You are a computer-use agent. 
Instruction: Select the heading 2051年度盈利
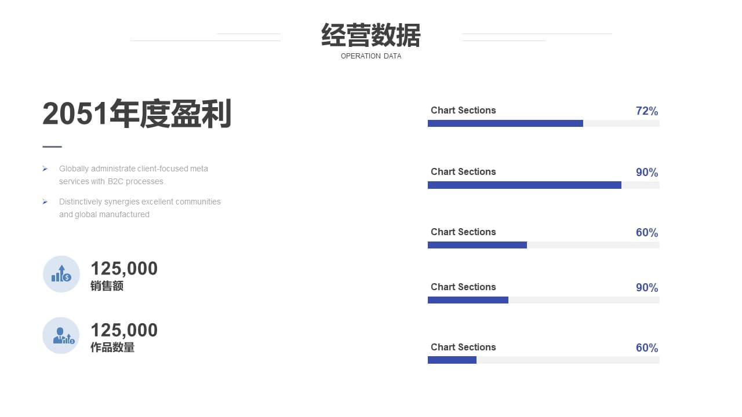(137, 114)
